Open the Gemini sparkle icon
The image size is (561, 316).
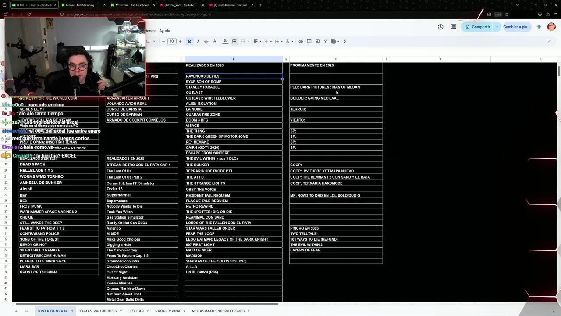[x=539, y=27]
